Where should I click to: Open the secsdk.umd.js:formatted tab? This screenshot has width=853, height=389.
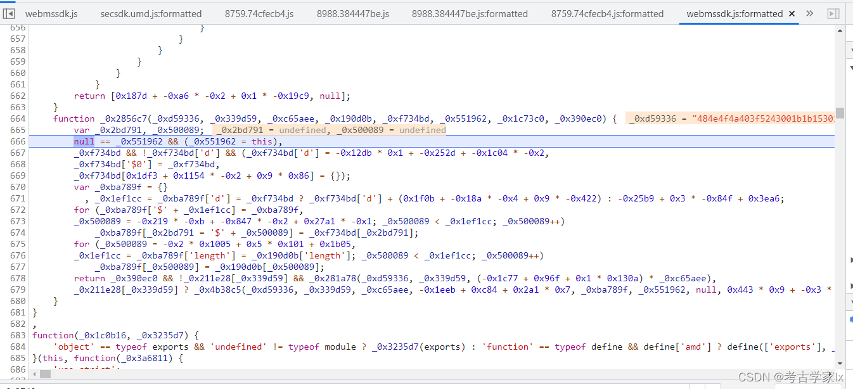(x=151, y=13)
